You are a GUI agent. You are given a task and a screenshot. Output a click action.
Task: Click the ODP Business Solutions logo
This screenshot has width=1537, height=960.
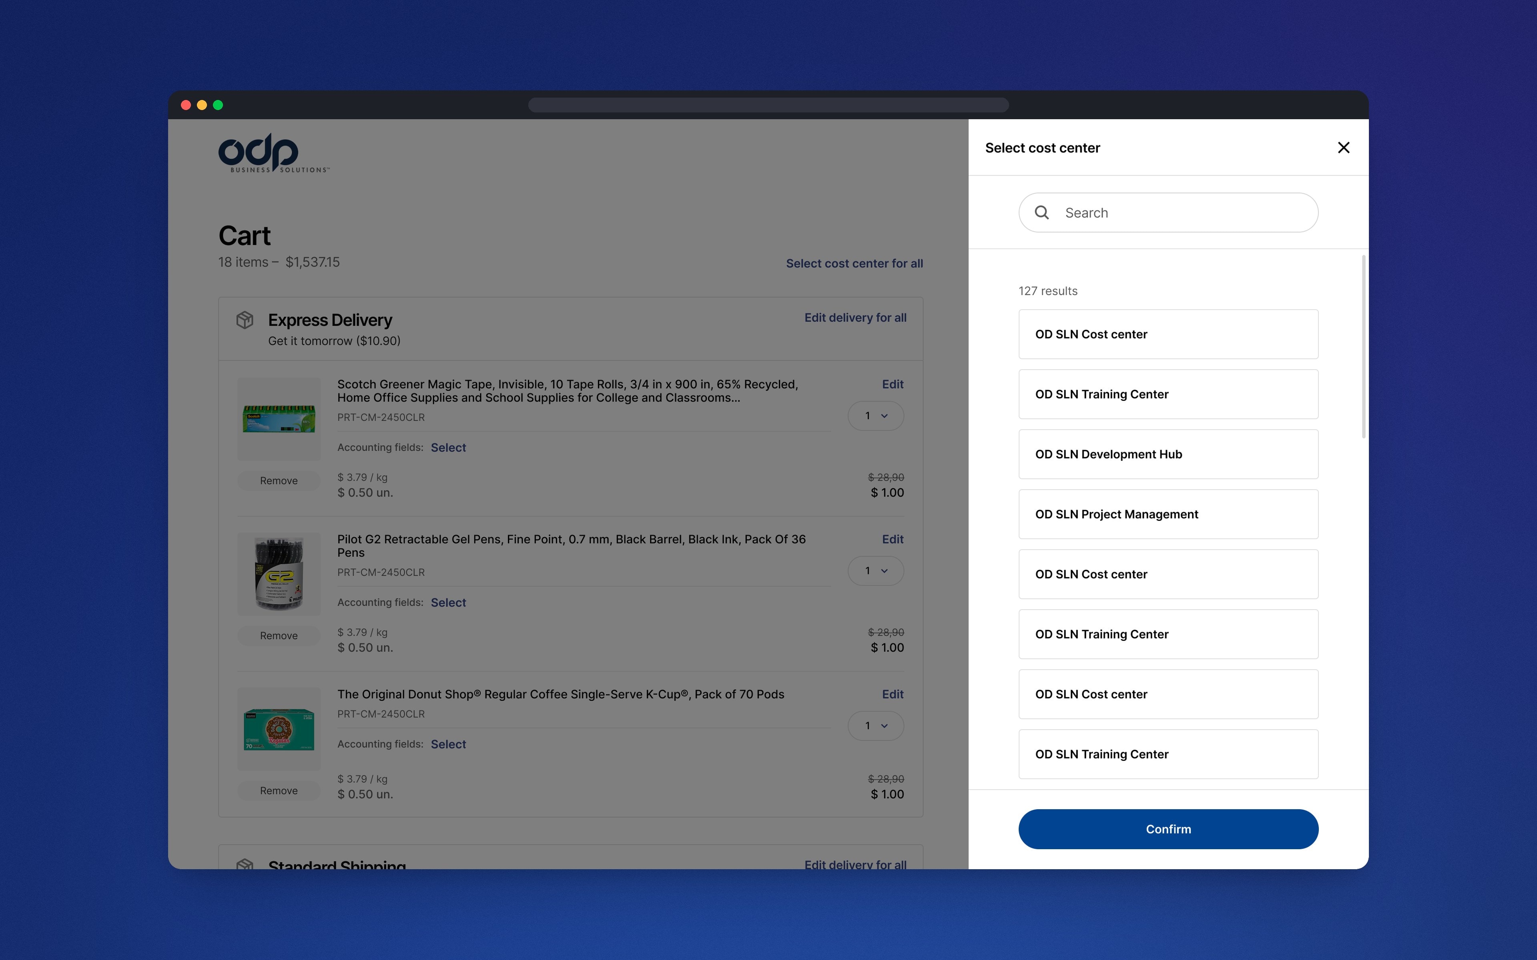point(274,152)
